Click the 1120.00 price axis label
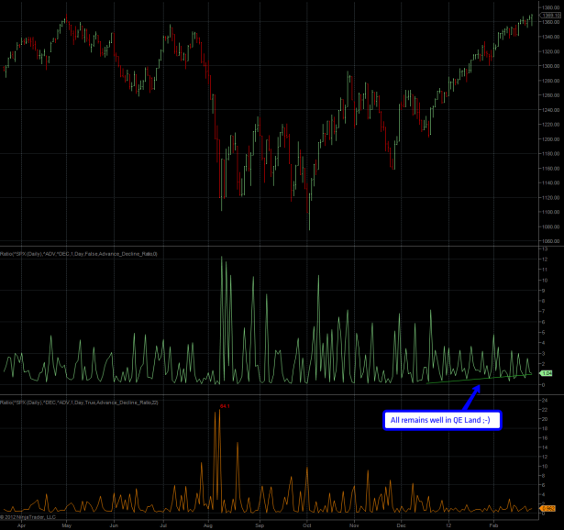 (x=550, y=197)
